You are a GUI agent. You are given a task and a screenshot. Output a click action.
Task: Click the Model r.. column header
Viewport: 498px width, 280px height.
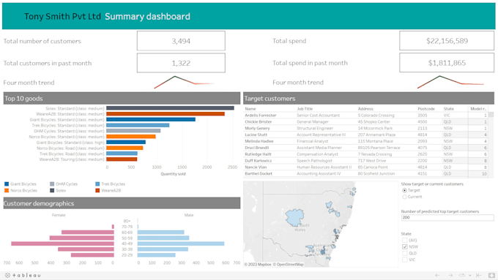click(478, 109)
